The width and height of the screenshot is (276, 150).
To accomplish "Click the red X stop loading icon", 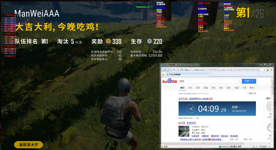I will click(x=178, y=70).
